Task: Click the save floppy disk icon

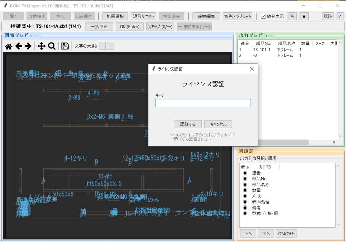Action: (x=65, y=46)
